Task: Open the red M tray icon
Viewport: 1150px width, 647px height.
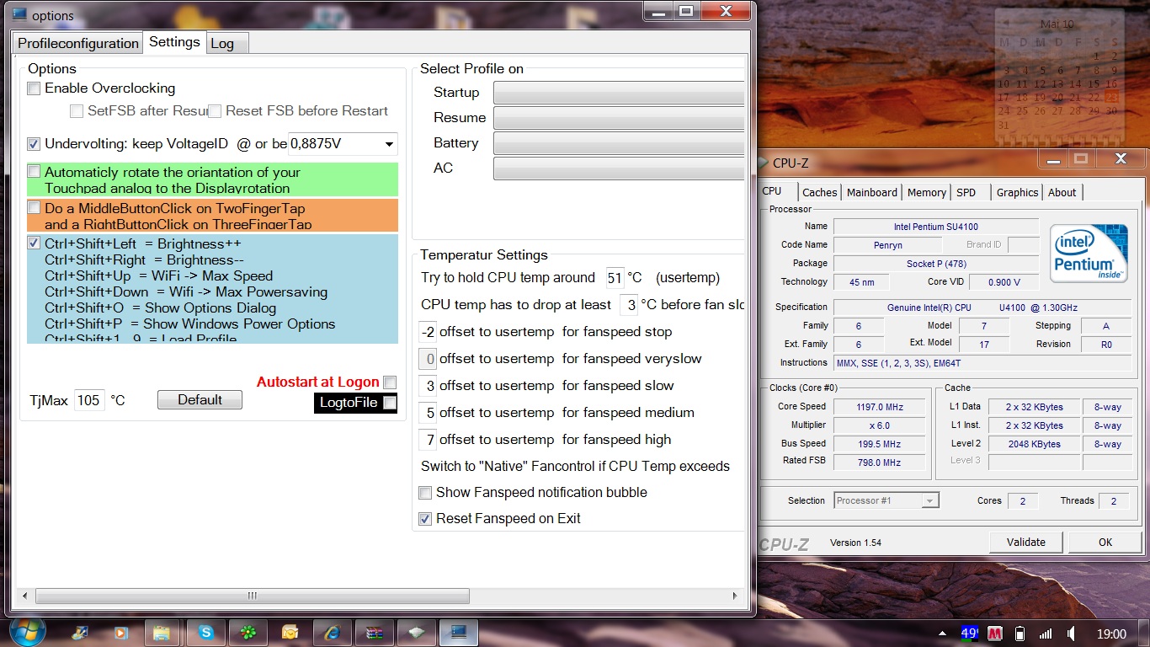Action: tap(995, 634)
